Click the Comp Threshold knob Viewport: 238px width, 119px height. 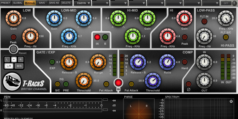click(153, 81)
